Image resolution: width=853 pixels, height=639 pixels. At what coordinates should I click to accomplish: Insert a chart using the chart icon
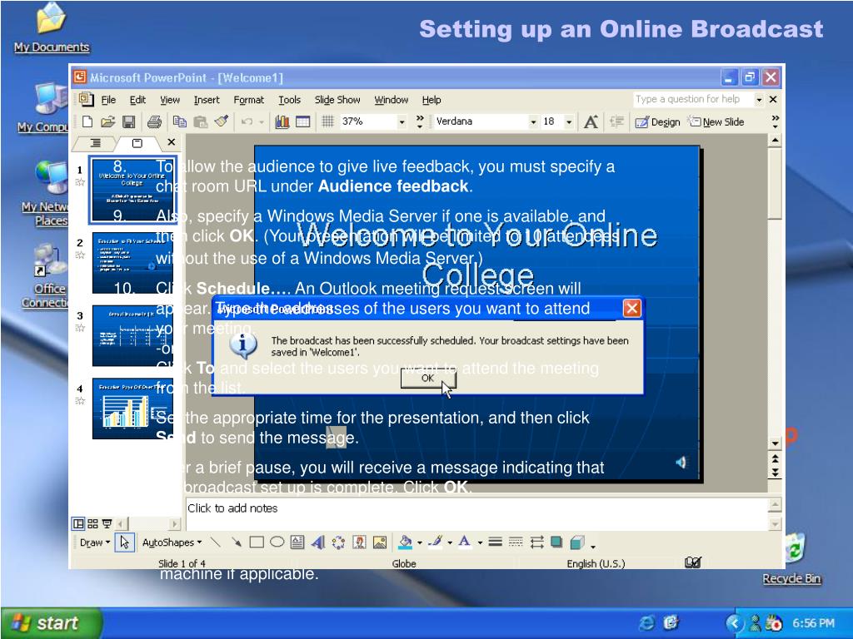282,121
